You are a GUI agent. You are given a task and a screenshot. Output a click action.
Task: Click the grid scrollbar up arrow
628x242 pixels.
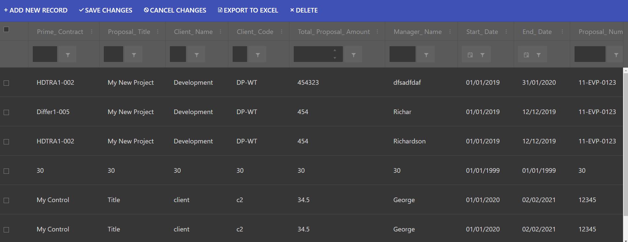[x=625, y=71]
